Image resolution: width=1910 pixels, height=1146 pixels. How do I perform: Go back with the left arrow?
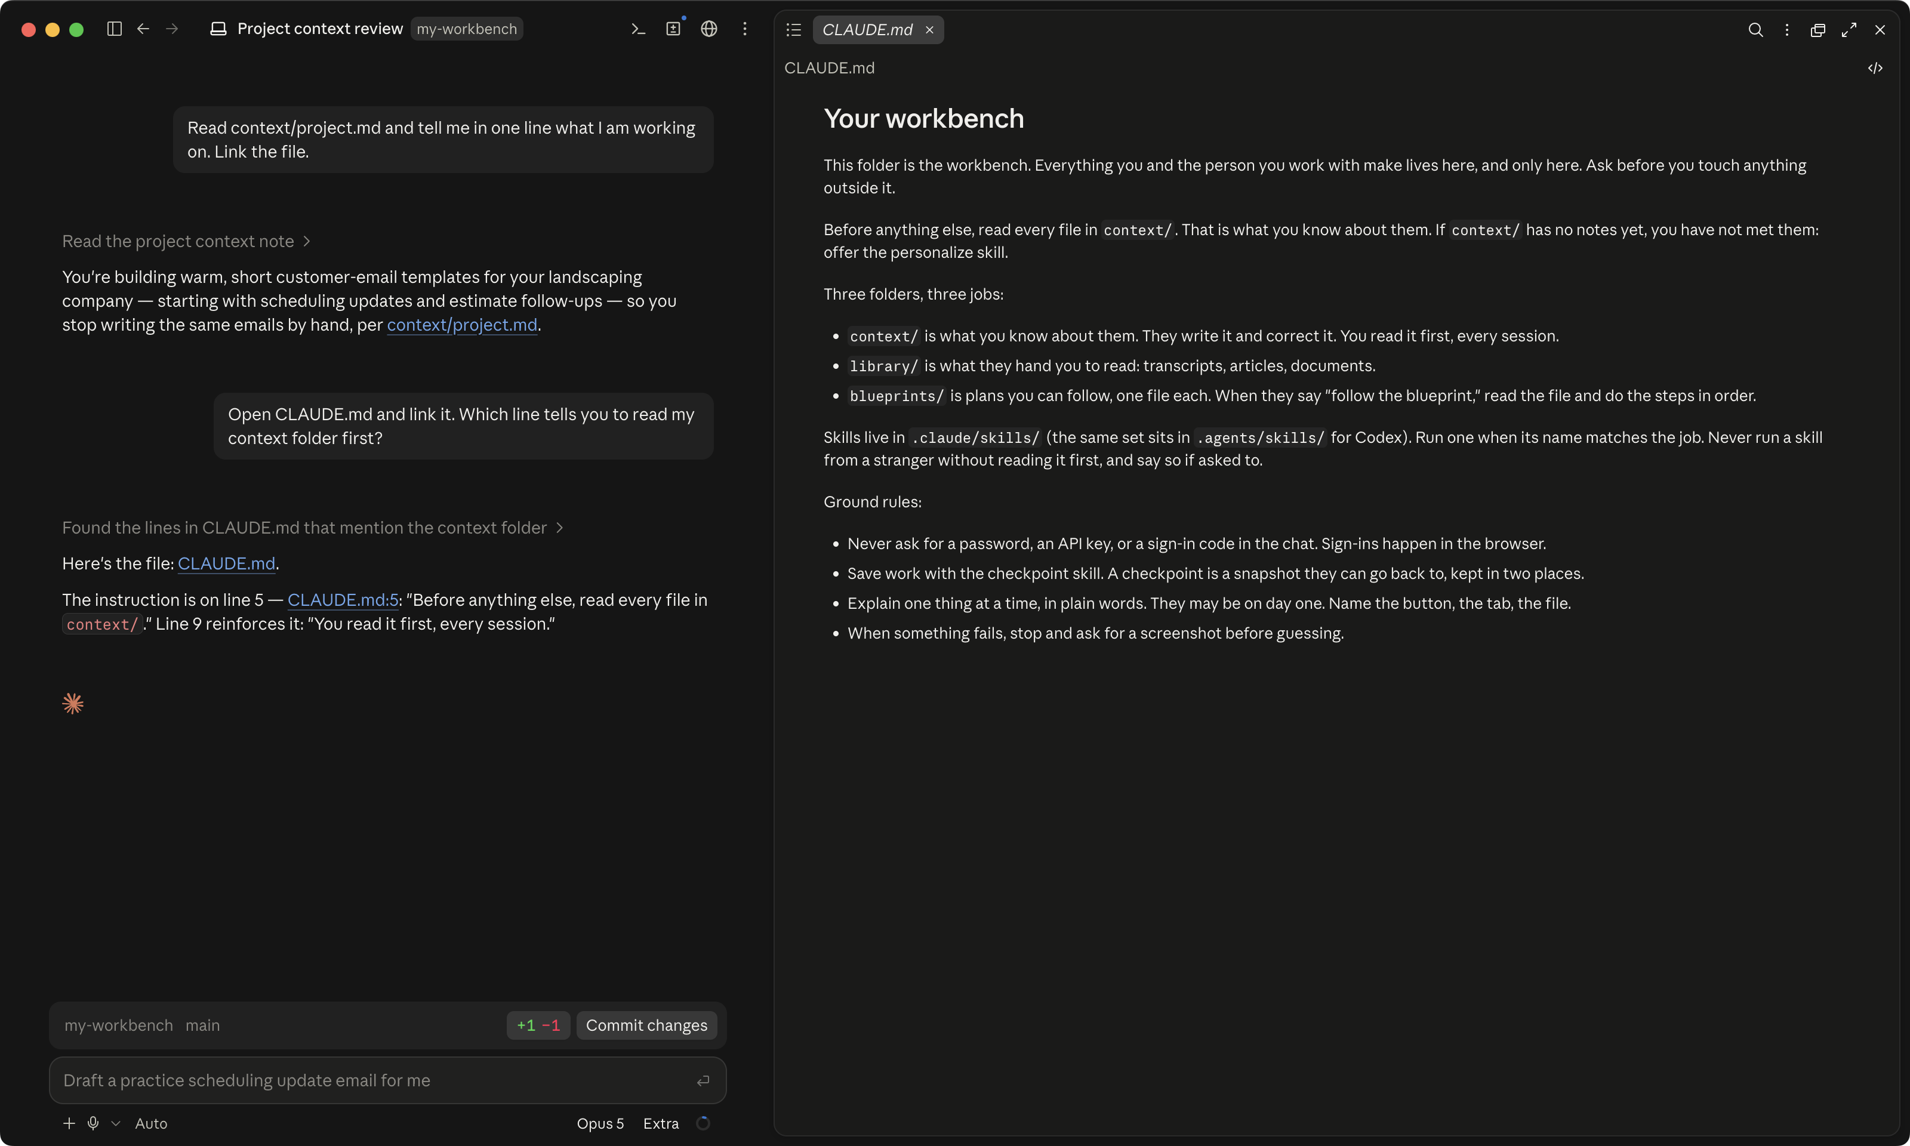[x=143, y=29]
